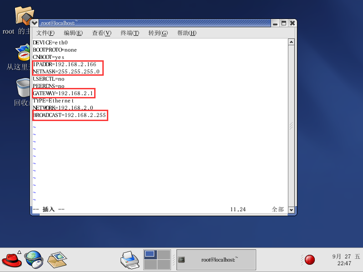363x272 pixels.
Task: Select root@localhost taskbar window button
Action: [216, 260]
